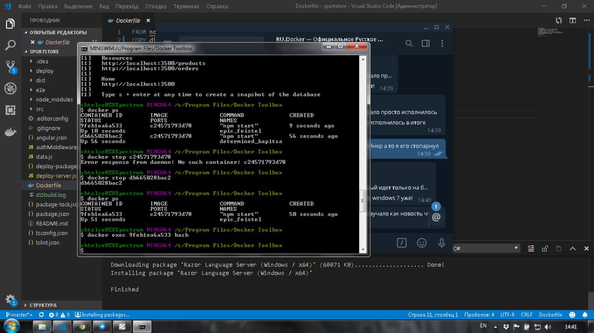The width and height of the screenshot is (594, 333).
Task: Open README.md in the explorer
Action: point(52,224)
